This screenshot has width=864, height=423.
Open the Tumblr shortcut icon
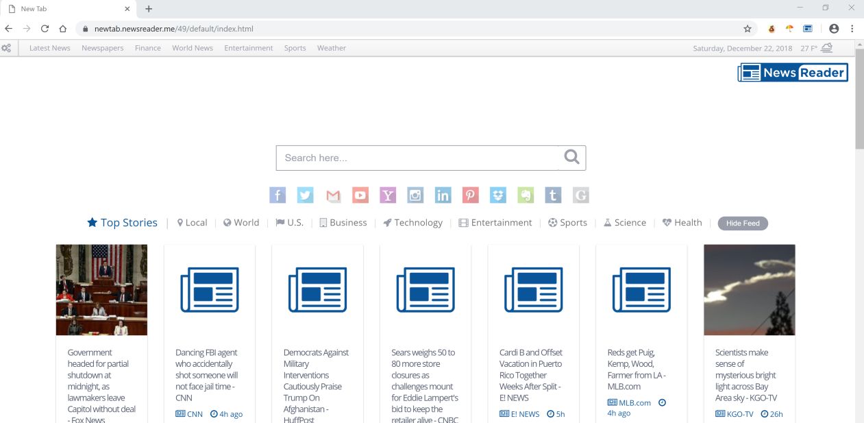(553, 195)
